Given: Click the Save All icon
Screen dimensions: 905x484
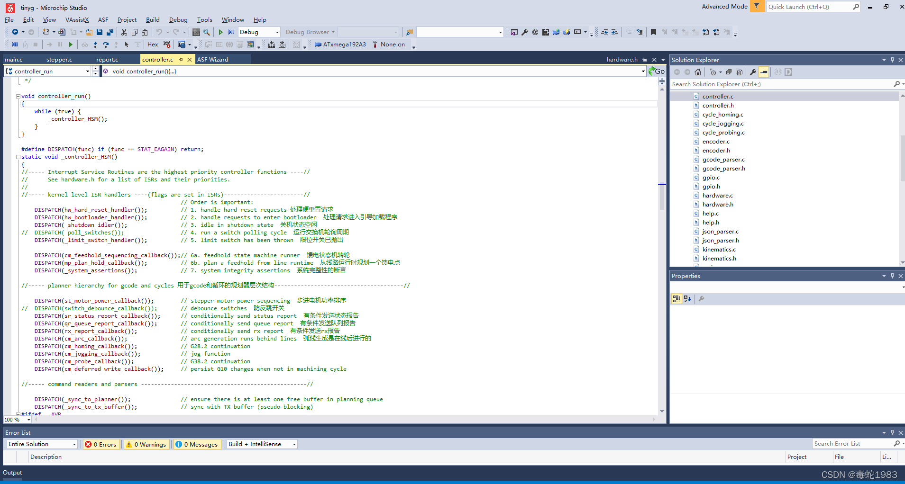Looking at the screenshot, I should tap(110, 32).
